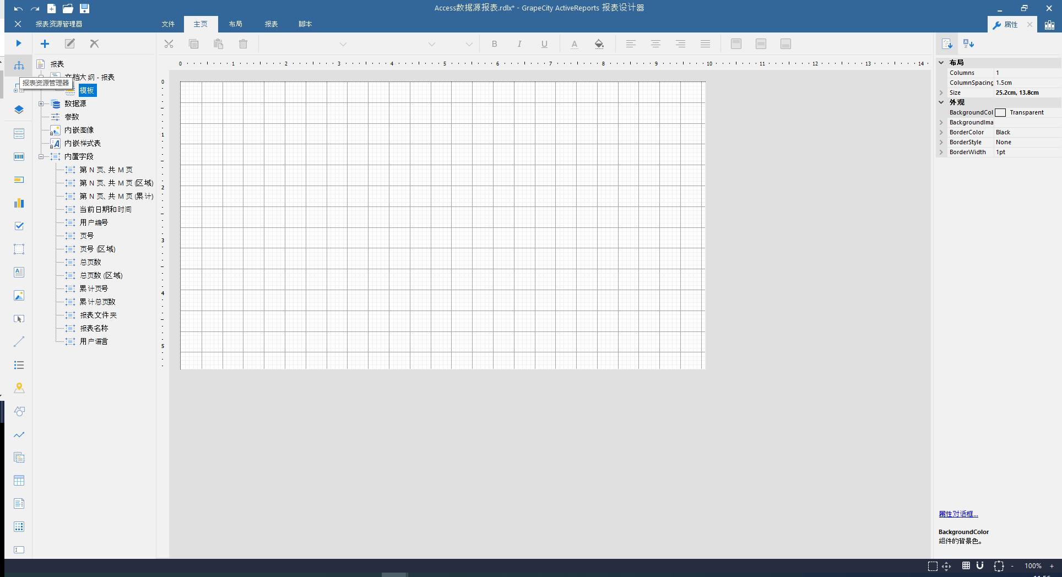Image resolution: width=1062 pixels, height=577 pixels.
Task: Click the zoom in plus button
Action: (x=1052, y=566)
